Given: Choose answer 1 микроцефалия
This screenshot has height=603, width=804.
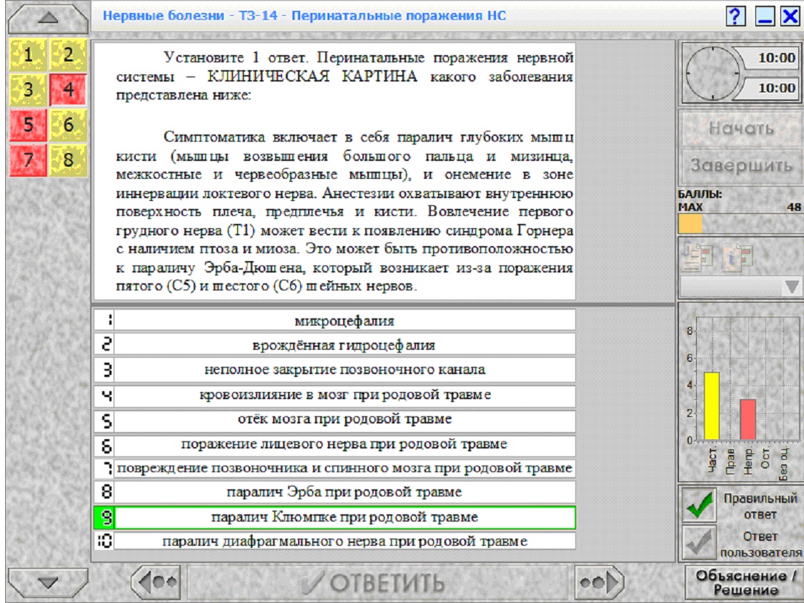Looking at the screenshot, I should 334,320.
